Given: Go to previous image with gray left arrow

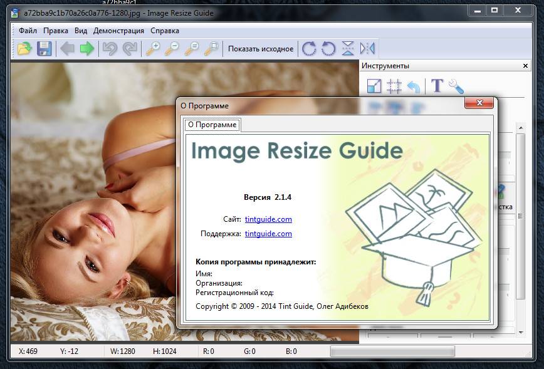Looking at the screenshot, I should pyautogui.click(x=67, y=49).
